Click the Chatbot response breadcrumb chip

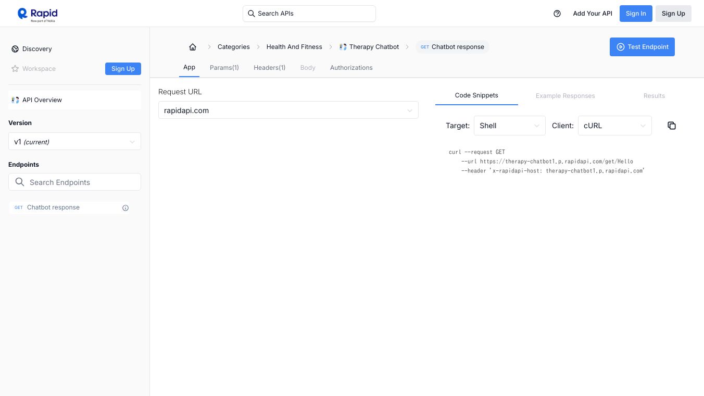point(452,47)
